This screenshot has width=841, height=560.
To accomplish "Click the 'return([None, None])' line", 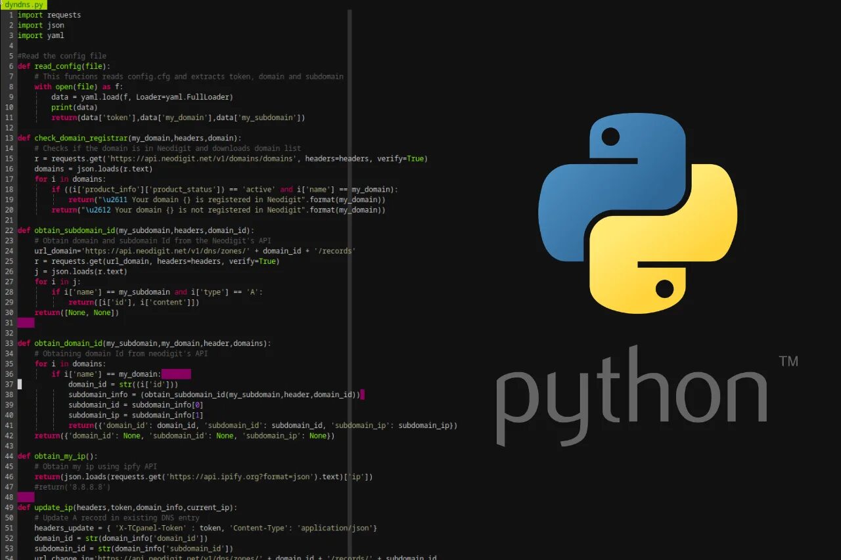I will (77, 312).
